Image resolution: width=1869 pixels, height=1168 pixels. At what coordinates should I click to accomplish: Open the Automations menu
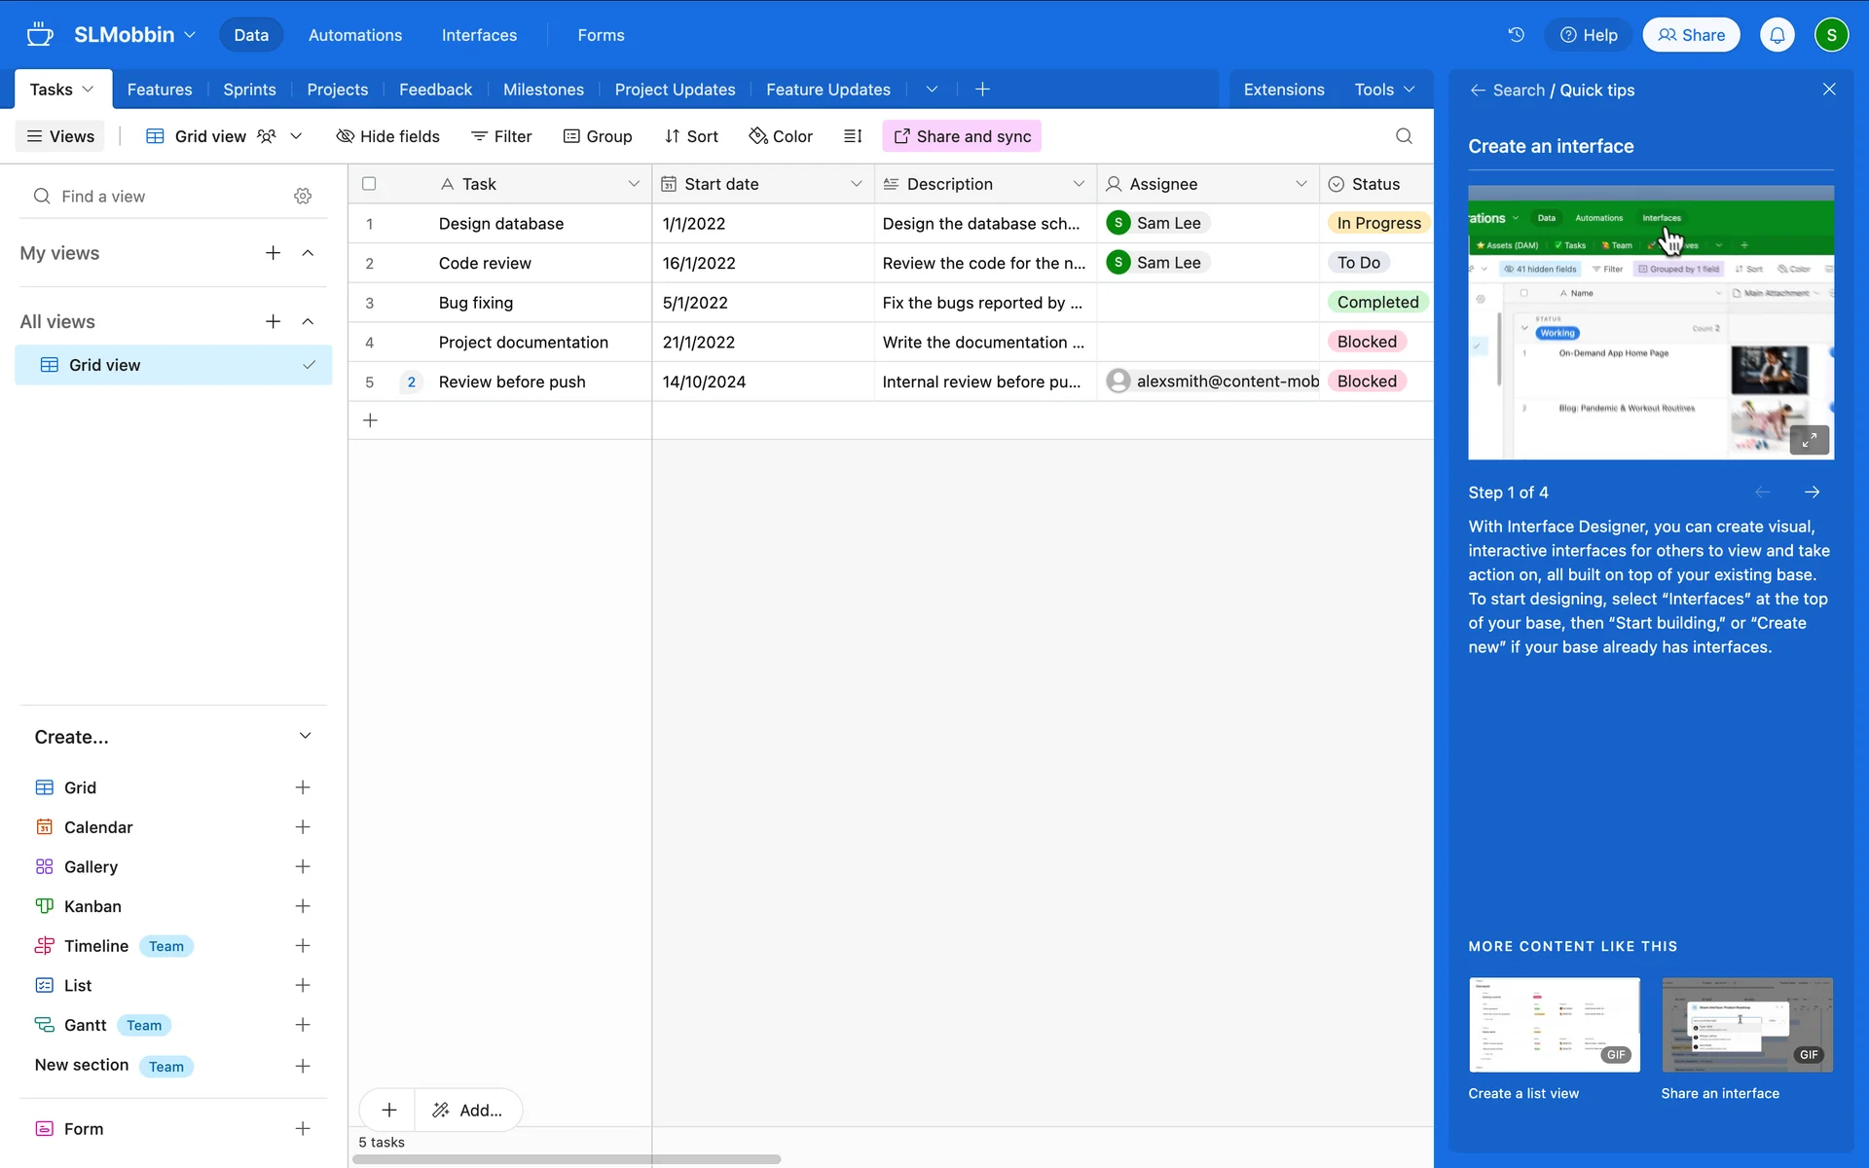click(354, 35)
